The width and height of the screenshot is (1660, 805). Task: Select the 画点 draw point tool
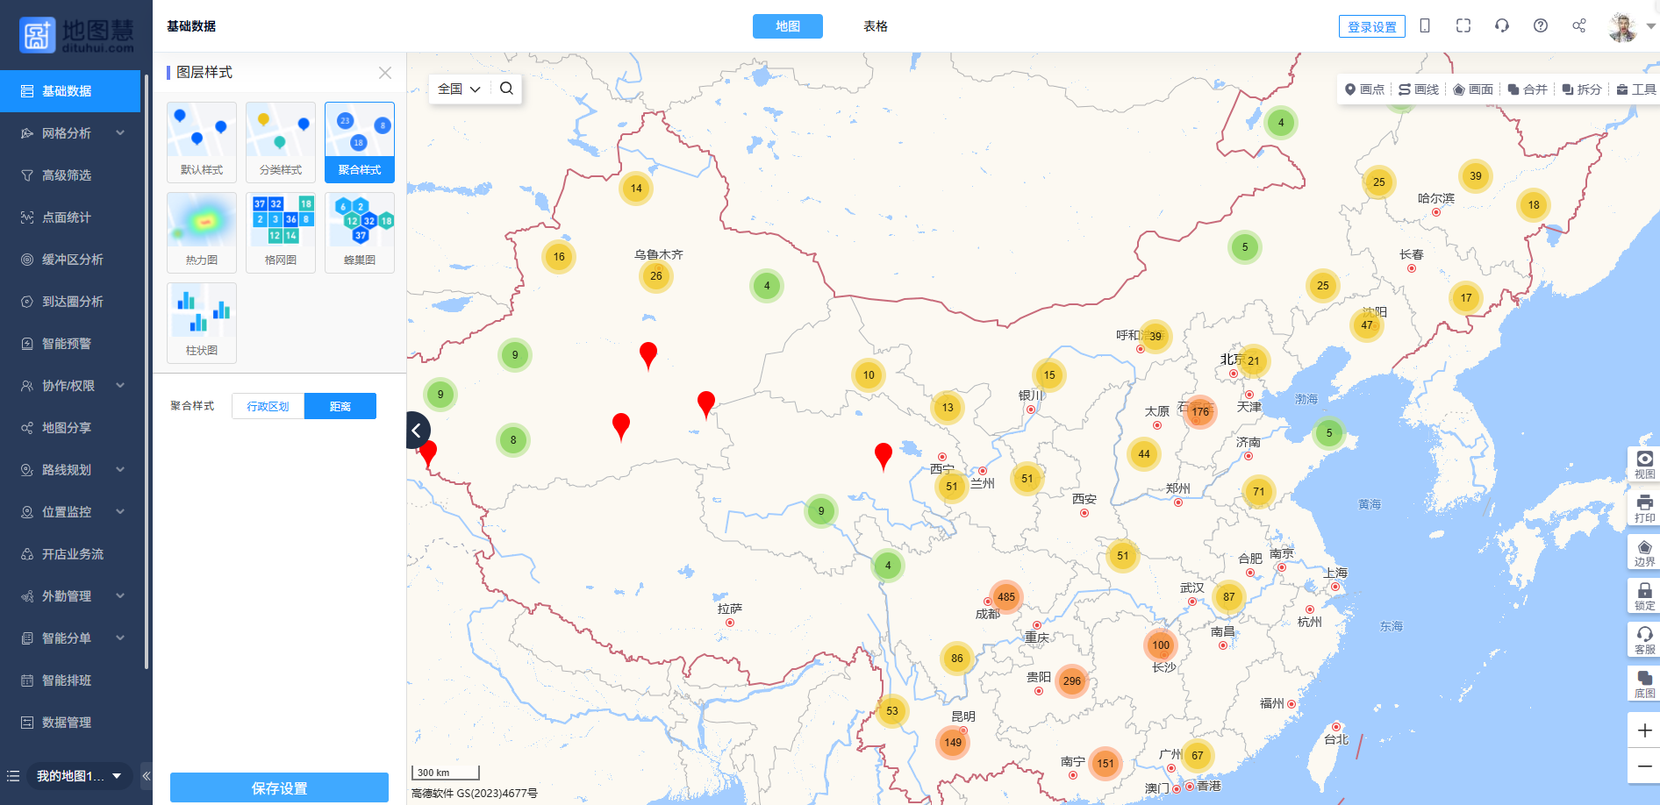point(1364,89)
